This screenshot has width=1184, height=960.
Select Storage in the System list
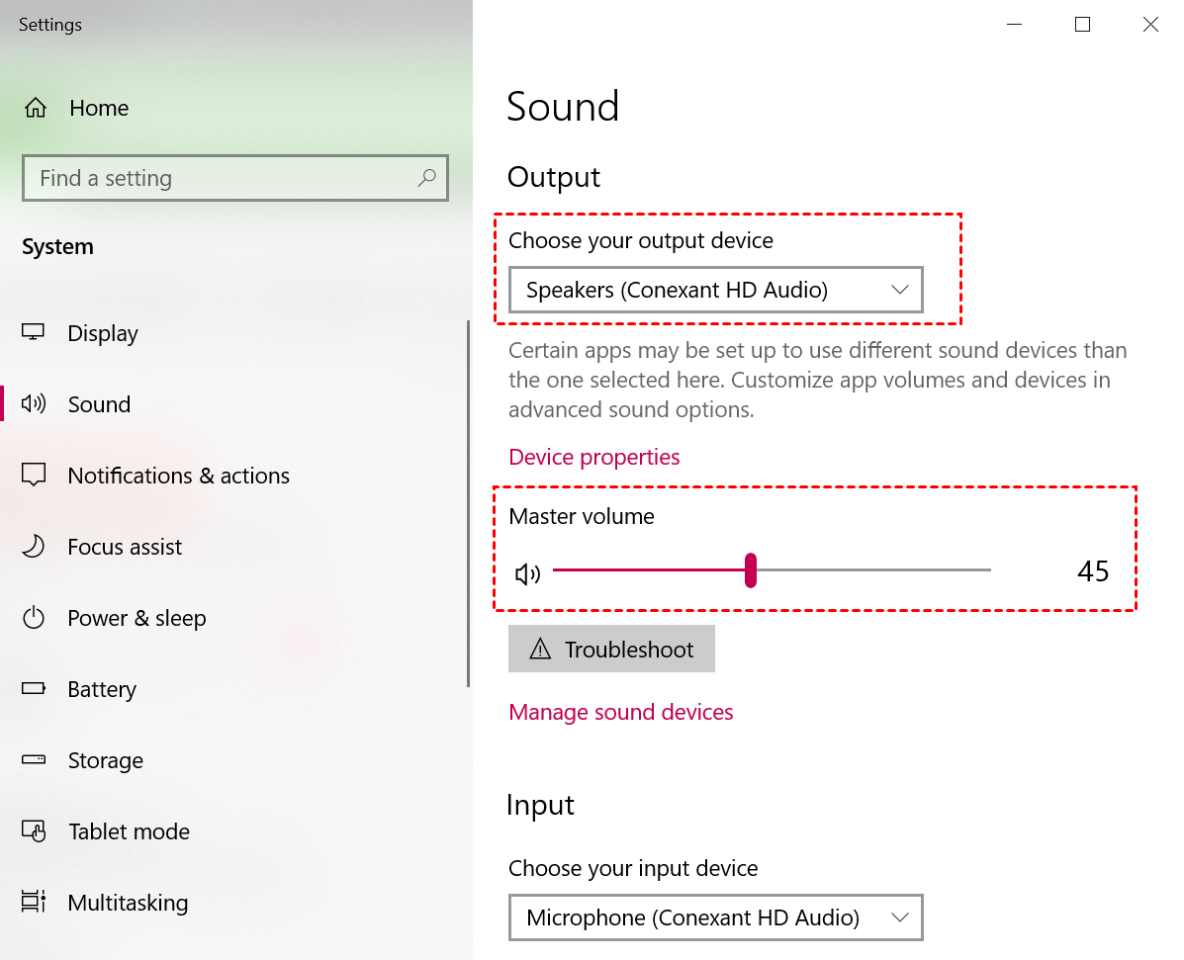click(106, 760)
